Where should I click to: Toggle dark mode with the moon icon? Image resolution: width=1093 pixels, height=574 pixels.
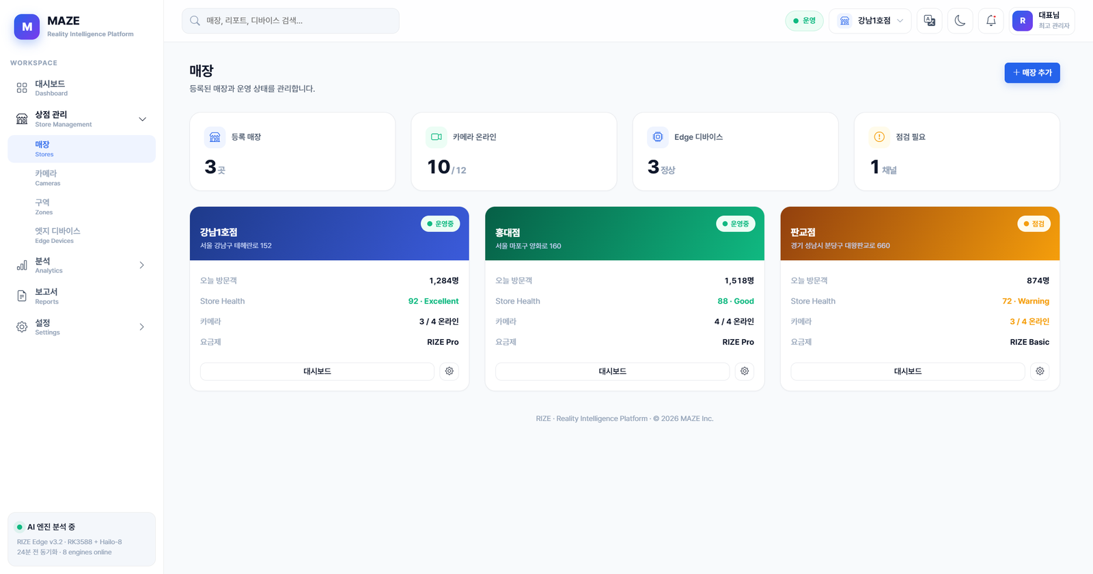click(x=960, y=20)
